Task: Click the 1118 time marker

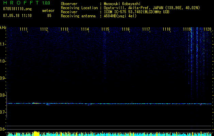Action: tap(167, 29)
